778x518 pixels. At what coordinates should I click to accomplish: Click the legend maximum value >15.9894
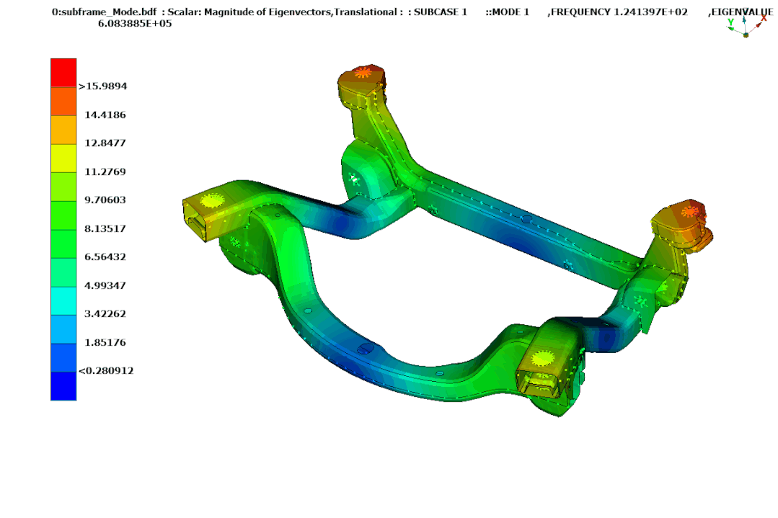click(102, 86)
